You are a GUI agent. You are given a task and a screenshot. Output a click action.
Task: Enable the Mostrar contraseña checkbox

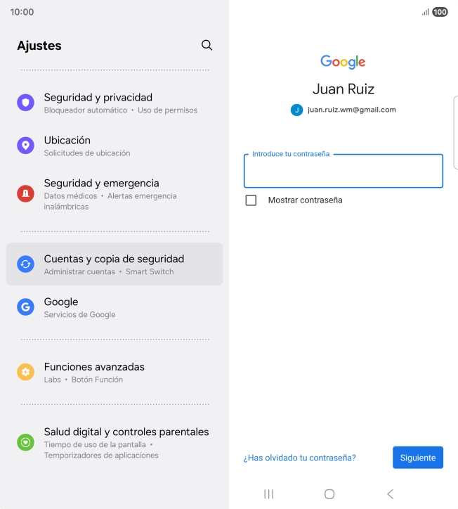251,200
